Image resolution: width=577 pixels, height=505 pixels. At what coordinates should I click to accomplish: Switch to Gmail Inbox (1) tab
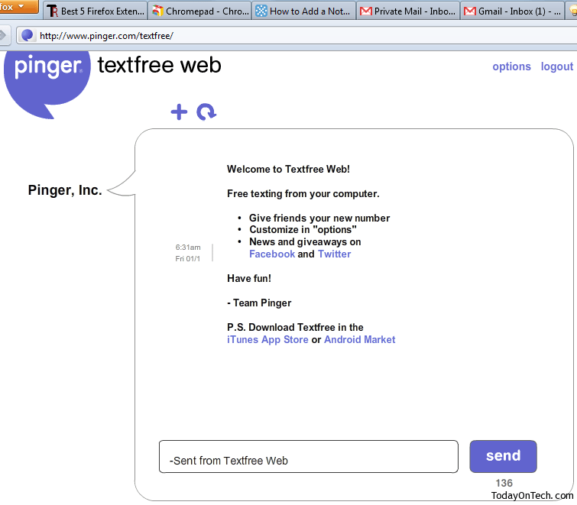[x=512, y=11]
